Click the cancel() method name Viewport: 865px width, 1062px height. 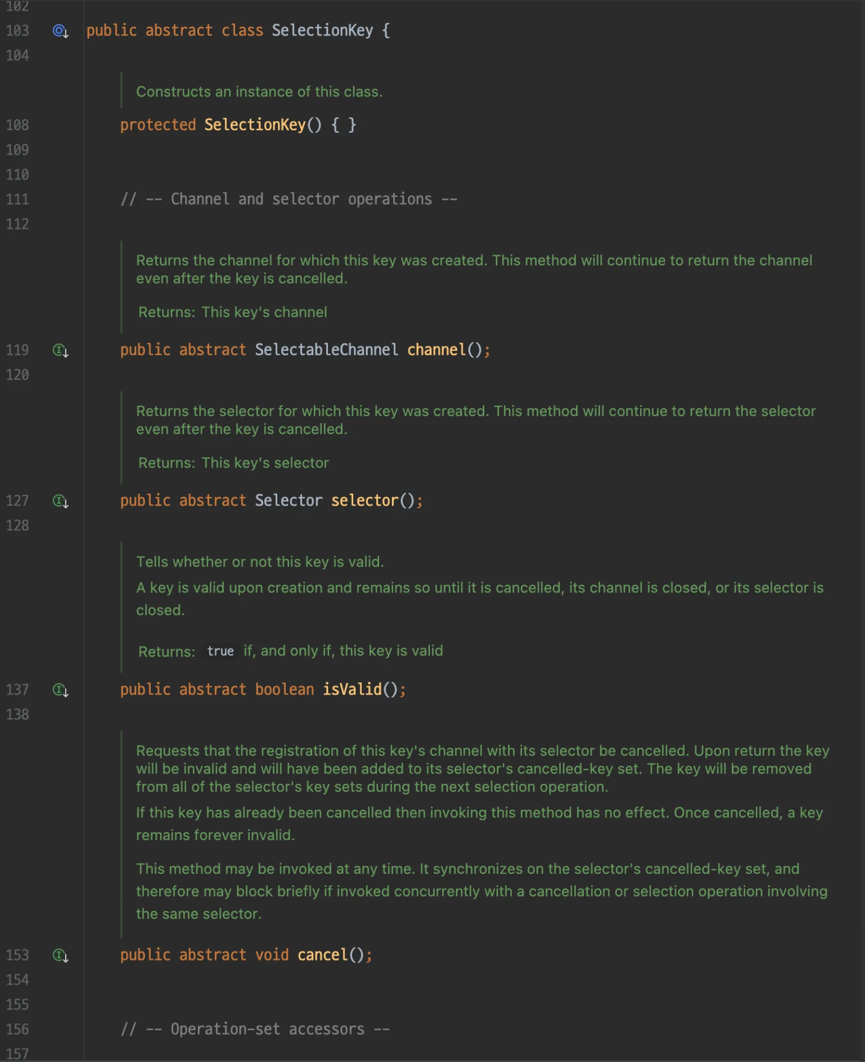(322, 955)
